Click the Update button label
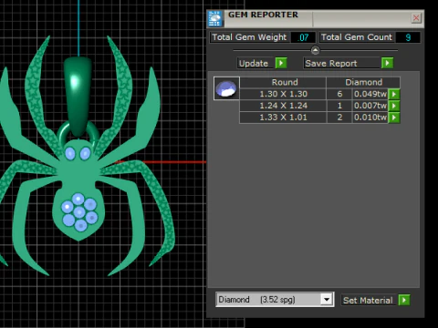438x328 pixels. (254, 63)
